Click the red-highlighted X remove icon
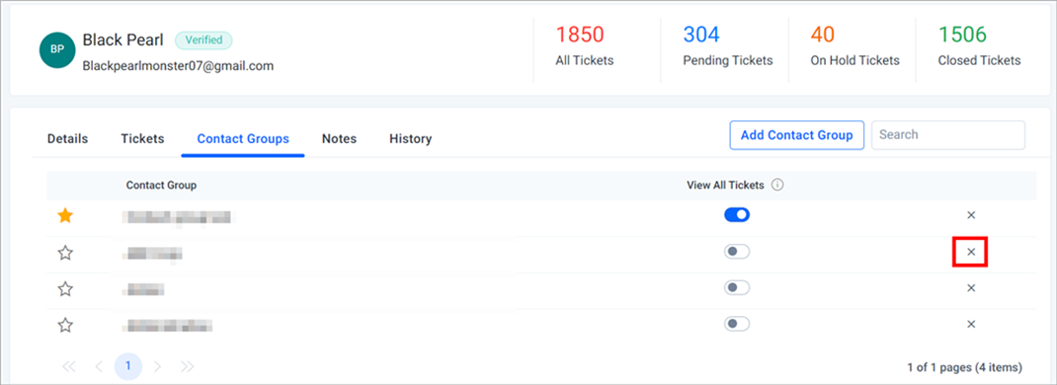 (x=971, y=252)
